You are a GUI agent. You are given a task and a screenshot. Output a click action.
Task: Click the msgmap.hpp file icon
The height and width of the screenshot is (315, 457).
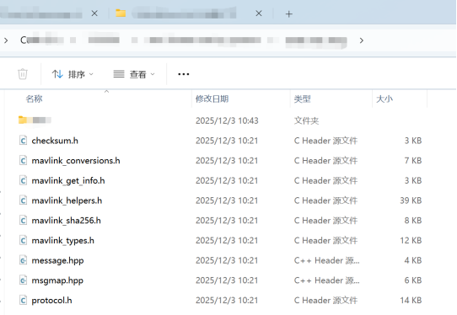click(24, 280)
